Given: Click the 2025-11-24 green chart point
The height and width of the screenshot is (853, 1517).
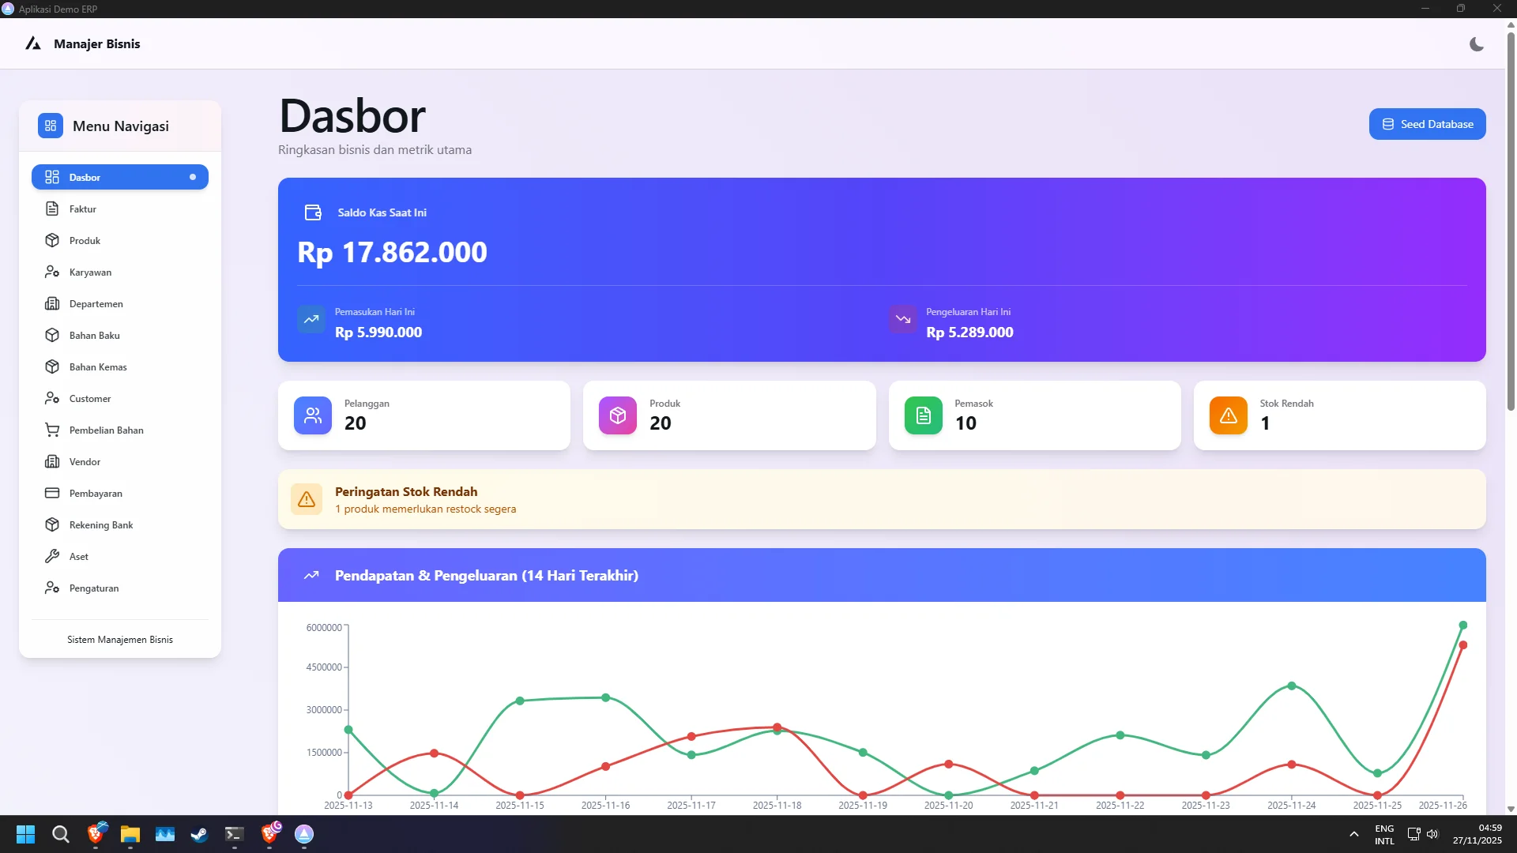Looking at the screenshot, I should tap(1291, 686).
